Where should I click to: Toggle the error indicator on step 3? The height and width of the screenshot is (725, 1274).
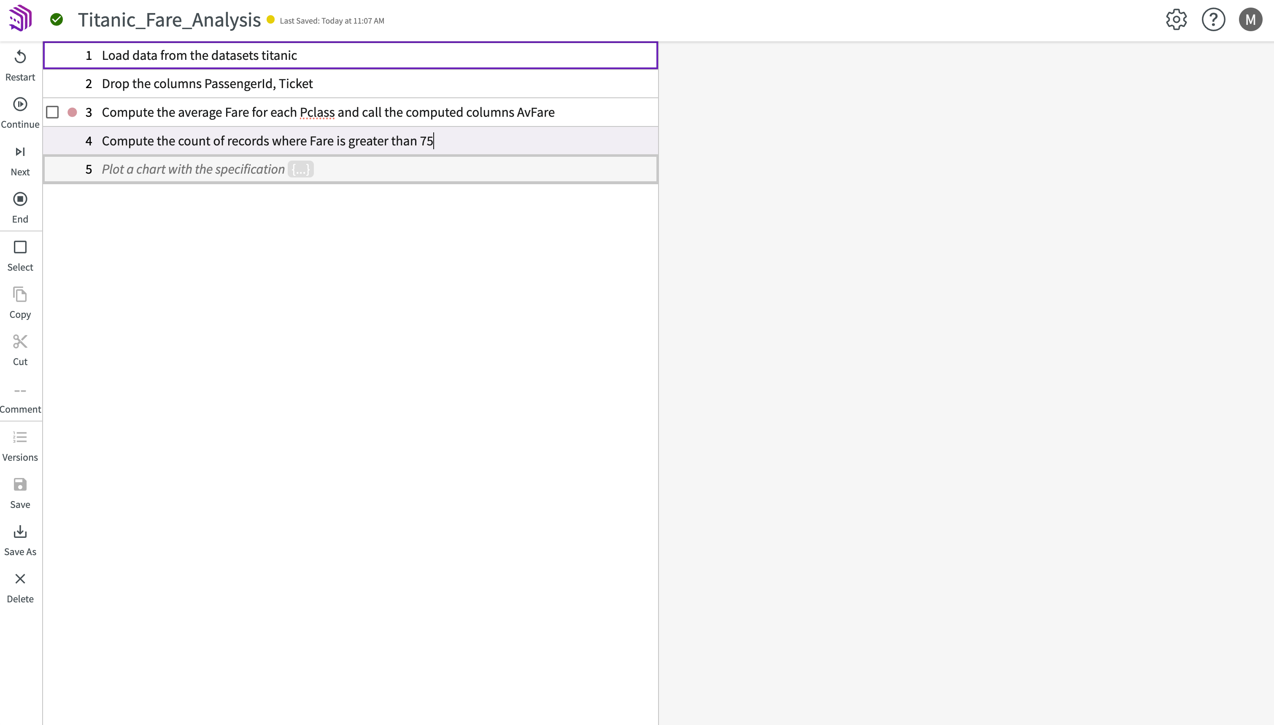[x=73, y=112]
